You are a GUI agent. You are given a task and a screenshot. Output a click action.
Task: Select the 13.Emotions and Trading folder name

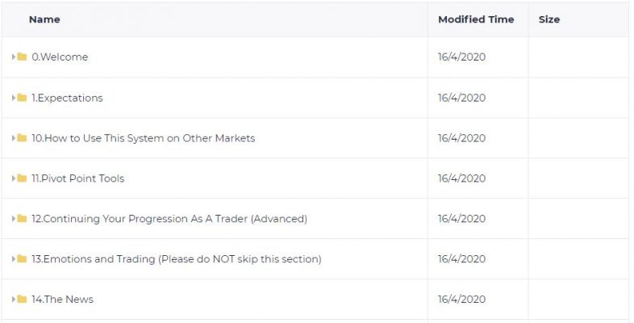pos(177,258)
